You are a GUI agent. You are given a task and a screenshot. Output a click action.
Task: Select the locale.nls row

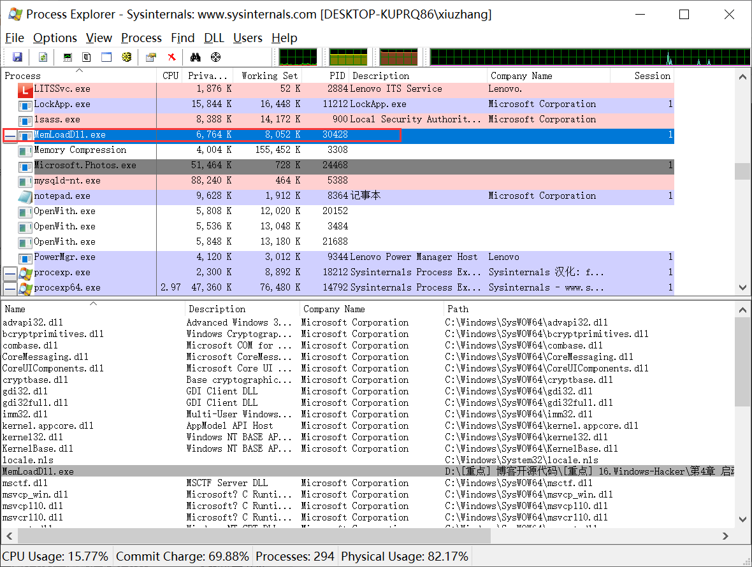click(368, 460)
